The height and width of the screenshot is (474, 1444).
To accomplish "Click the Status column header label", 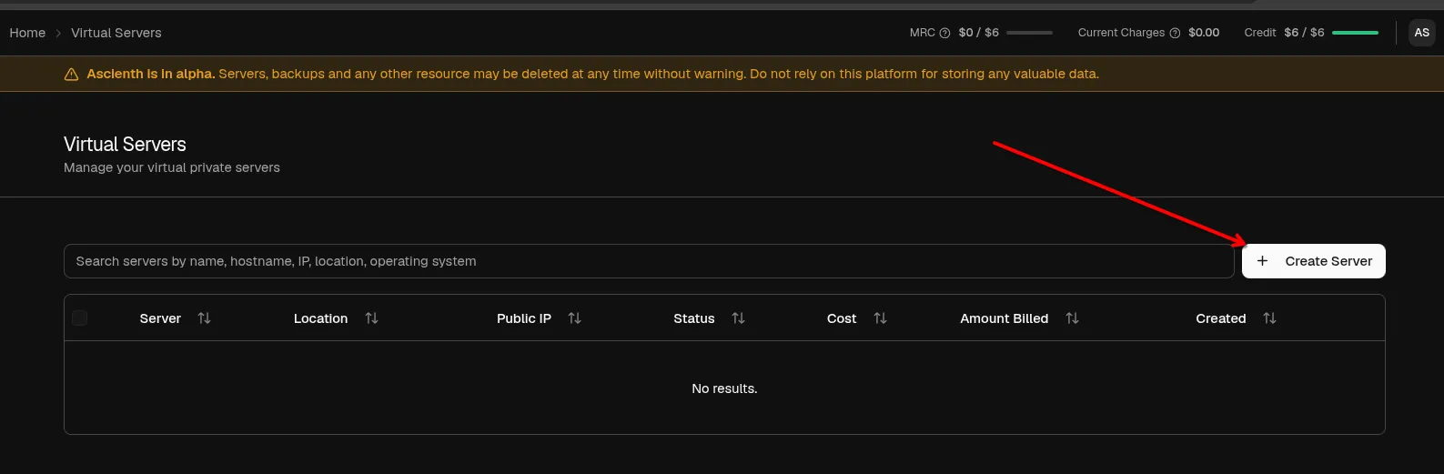I will [x=693, y=318].
